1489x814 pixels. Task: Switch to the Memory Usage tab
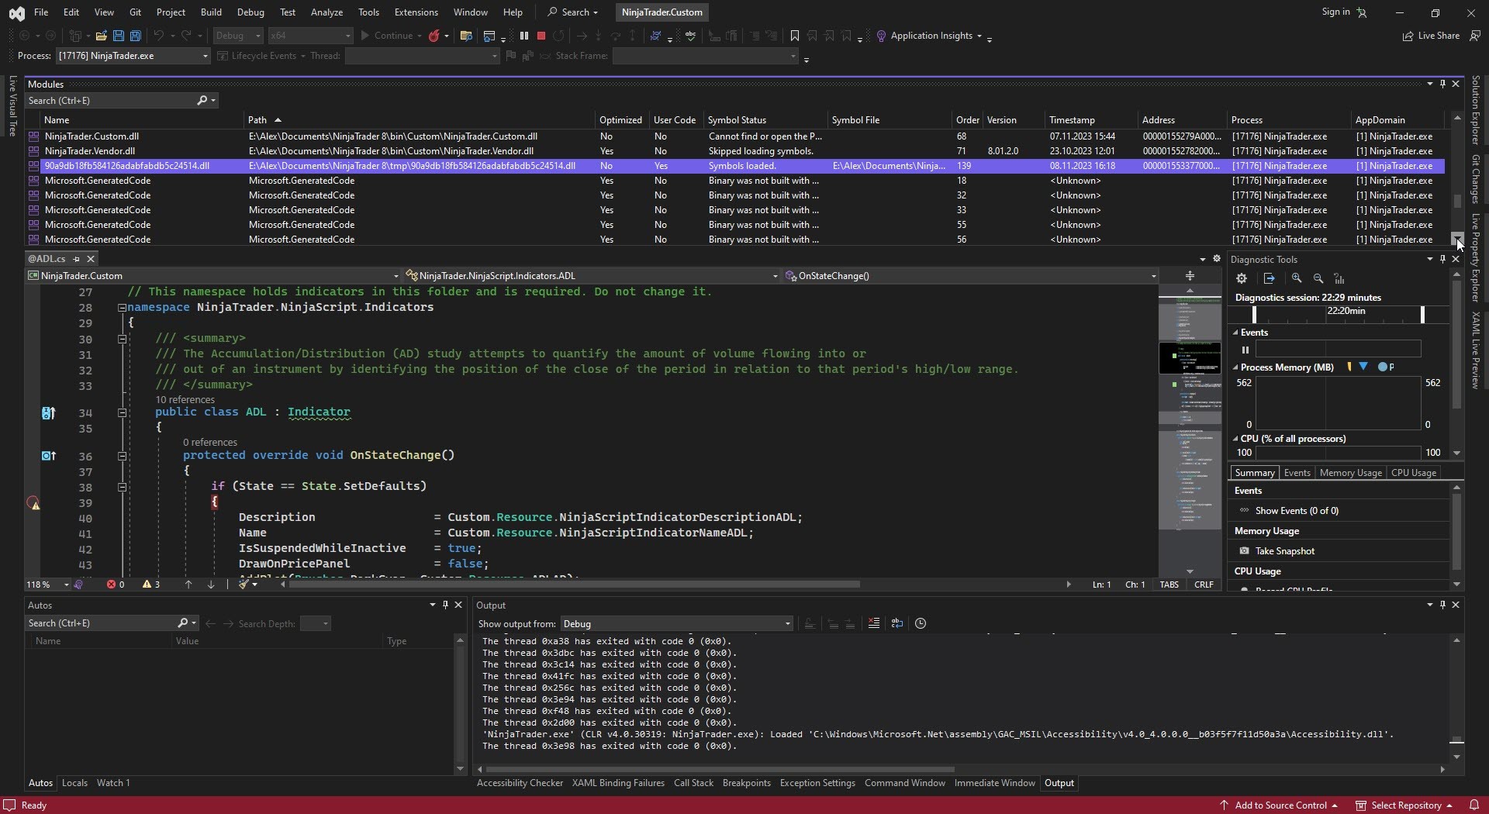pos(1350,473)
